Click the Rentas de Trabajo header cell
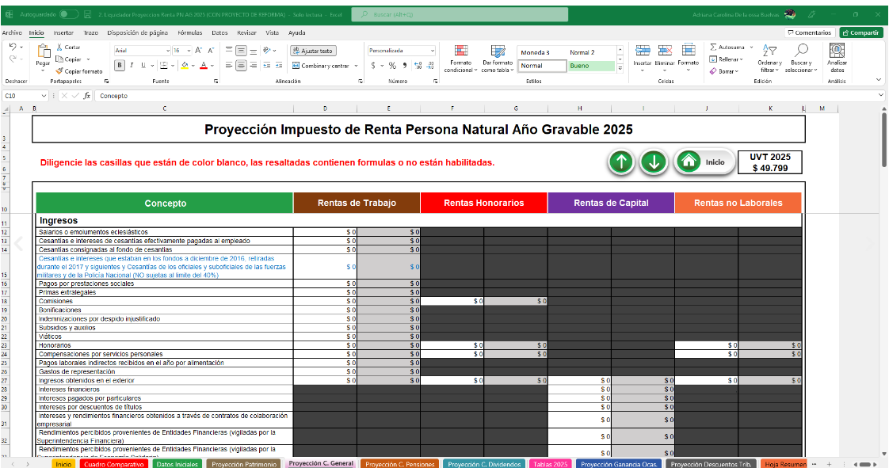The height and width of the screenshot is (468, 889). pos(357,203)
